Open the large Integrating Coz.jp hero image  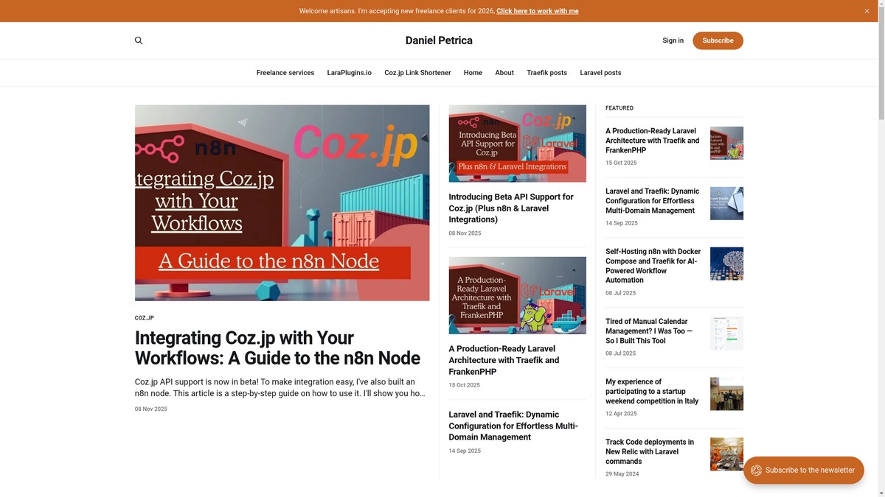pos(282,202)
